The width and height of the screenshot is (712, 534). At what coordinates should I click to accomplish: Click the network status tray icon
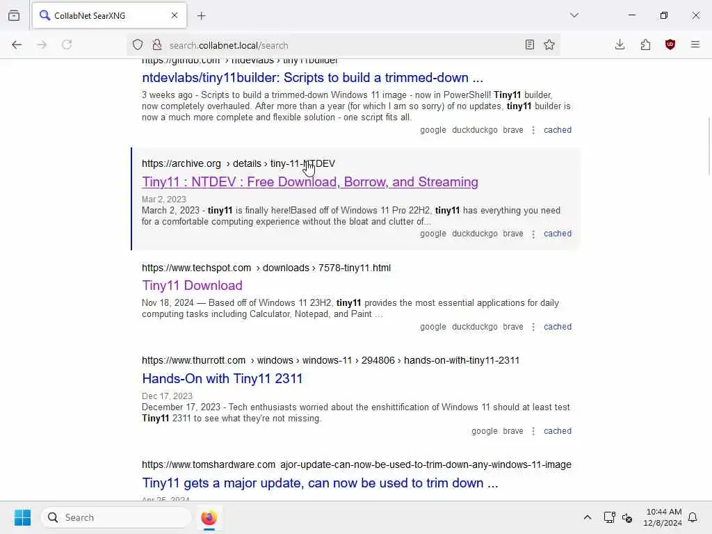[x=609, y=517]
